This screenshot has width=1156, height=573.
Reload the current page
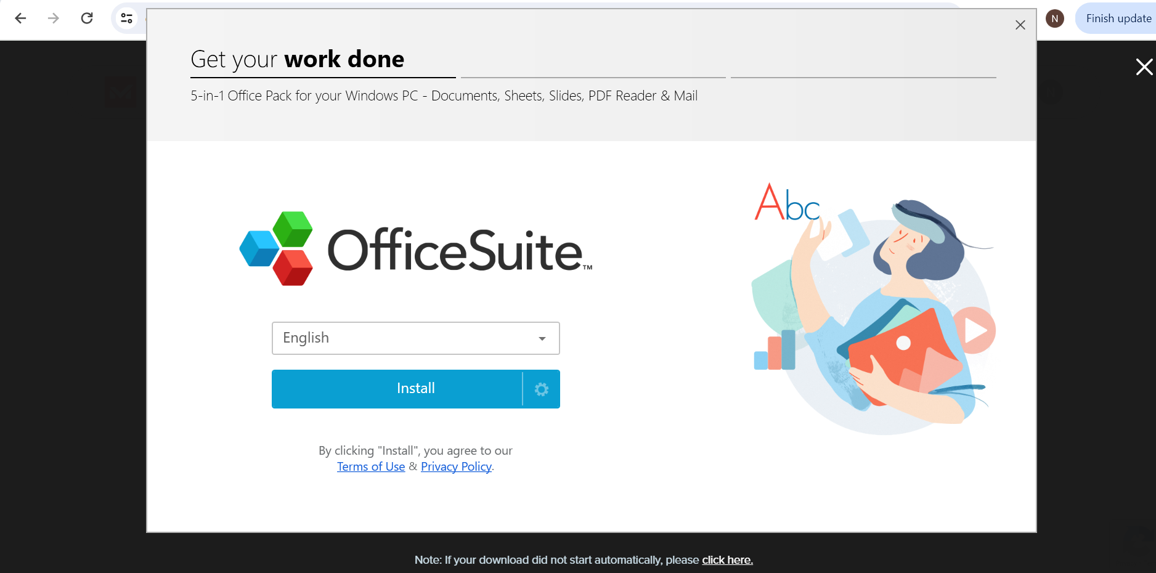pos(87,18)
